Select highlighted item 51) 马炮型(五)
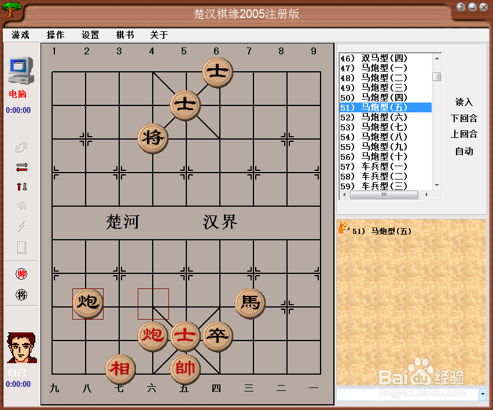Image resolution: width=493 pixels, height=410 pixels. click(x=386, y=107)
